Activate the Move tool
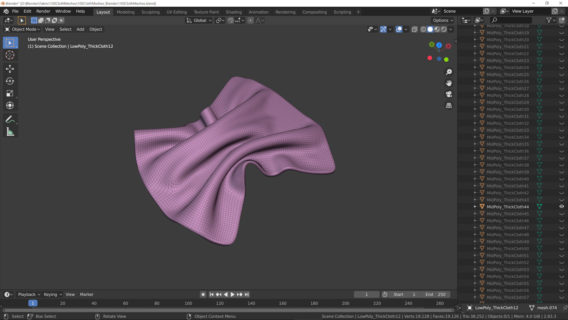This screenshot has height=320, width=568. tap(10, 69)
